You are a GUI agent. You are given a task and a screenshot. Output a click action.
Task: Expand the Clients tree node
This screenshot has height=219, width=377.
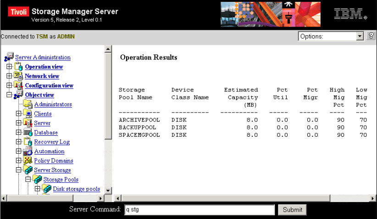click(x=18, y=113)
